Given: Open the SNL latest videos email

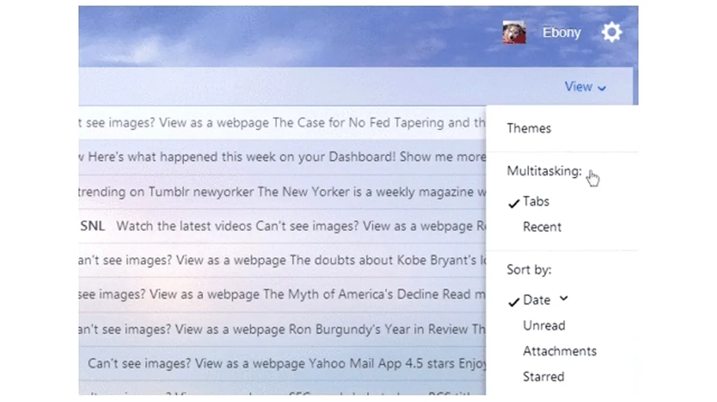Looking at the screenshot, I should 282,226.
